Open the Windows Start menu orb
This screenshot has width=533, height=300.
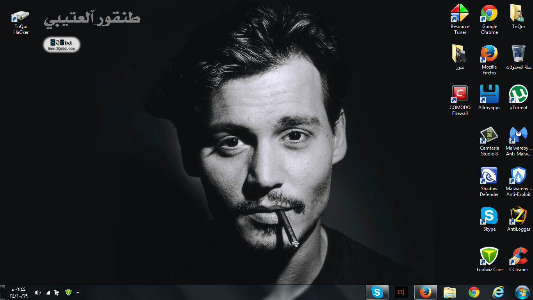click(x=522, y=292)
